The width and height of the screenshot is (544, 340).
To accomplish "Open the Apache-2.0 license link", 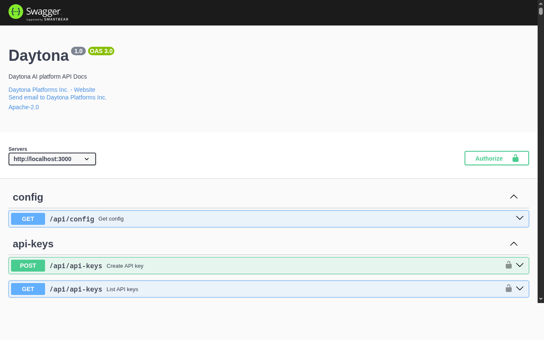I will pos(24,107).
